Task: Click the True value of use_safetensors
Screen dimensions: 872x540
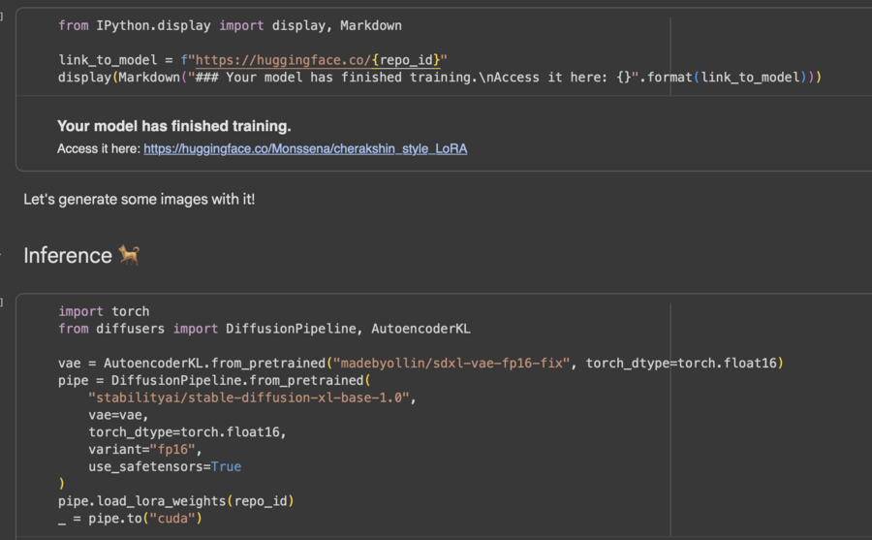Action: pos(226,466)
